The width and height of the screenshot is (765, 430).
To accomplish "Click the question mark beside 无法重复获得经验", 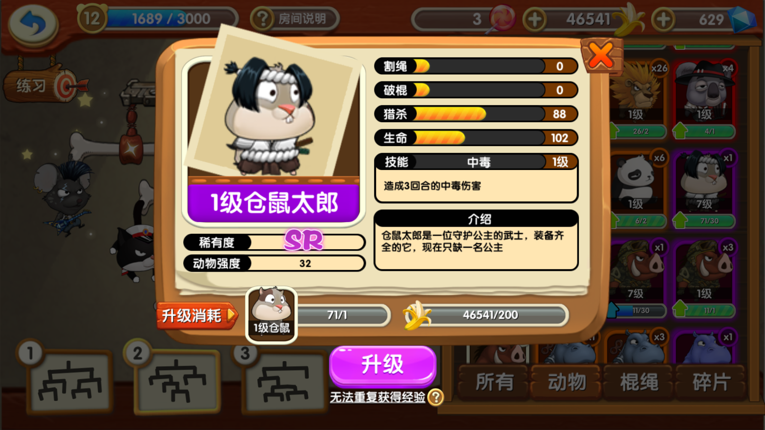I will pos(436,397).
